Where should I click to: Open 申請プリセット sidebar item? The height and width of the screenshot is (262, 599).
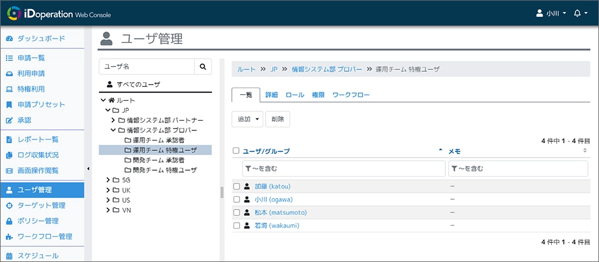coord(42,104)
